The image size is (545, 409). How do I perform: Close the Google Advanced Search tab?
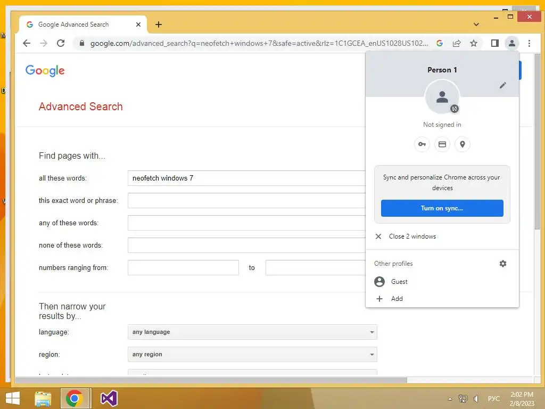click(138, 24)
